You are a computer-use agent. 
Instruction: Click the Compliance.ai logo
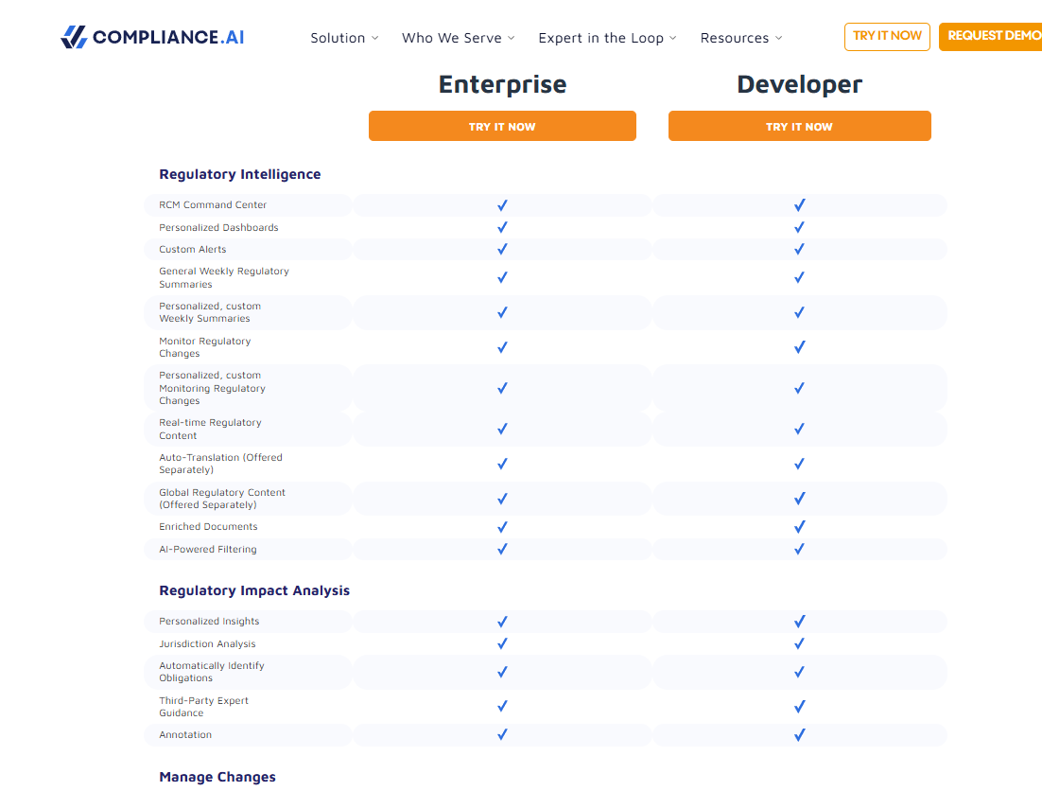point(152,37)
